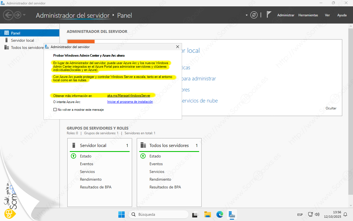The image size is (353, 221).
Task: Click the notification bell in system tray
Action: point(345,214)
